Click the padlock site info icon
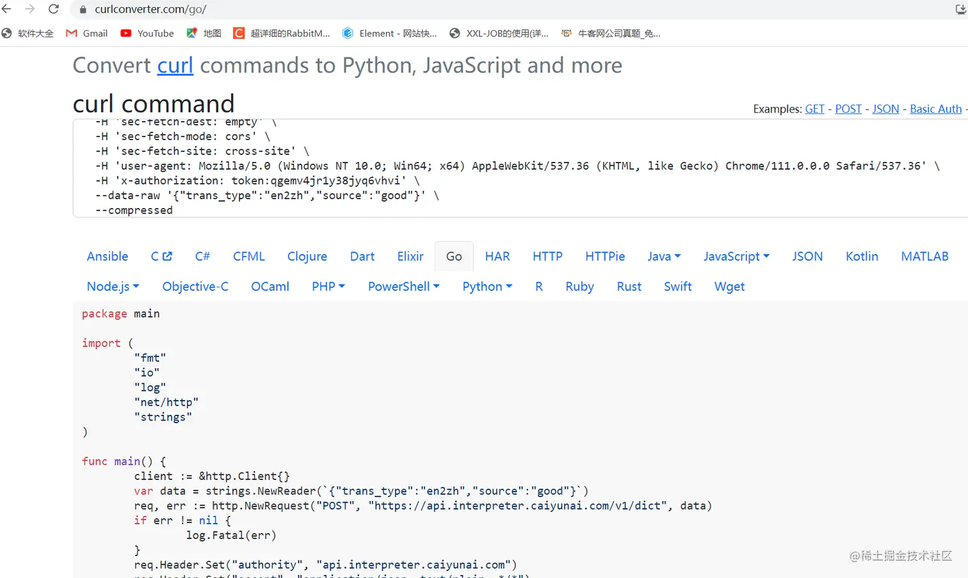The image size is (968, 578). [x=83, y=10]
